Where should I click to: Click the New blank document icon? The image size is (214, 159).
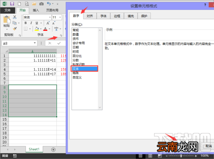(x=19, y=4)
